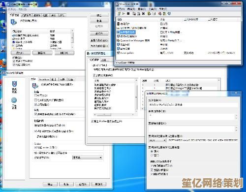The image size is (246, 192).
Task: Select the Quarantine Manager policy row
Action: click(178, 40)
